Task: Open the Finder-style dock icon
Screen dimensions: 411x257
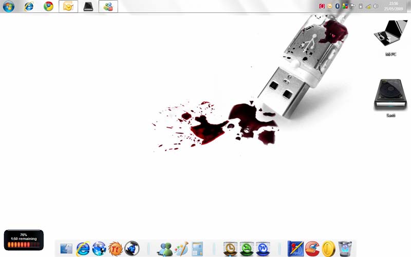Action: tap(66, 248)
